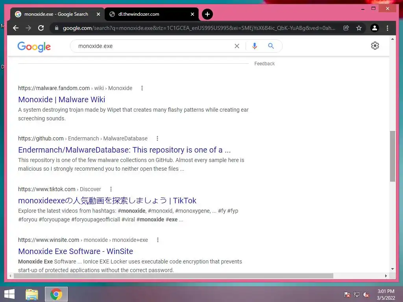Viewport: 403px width, 302px height.
Task: Go back to the previous page
Action: click(x=16, y=28)
